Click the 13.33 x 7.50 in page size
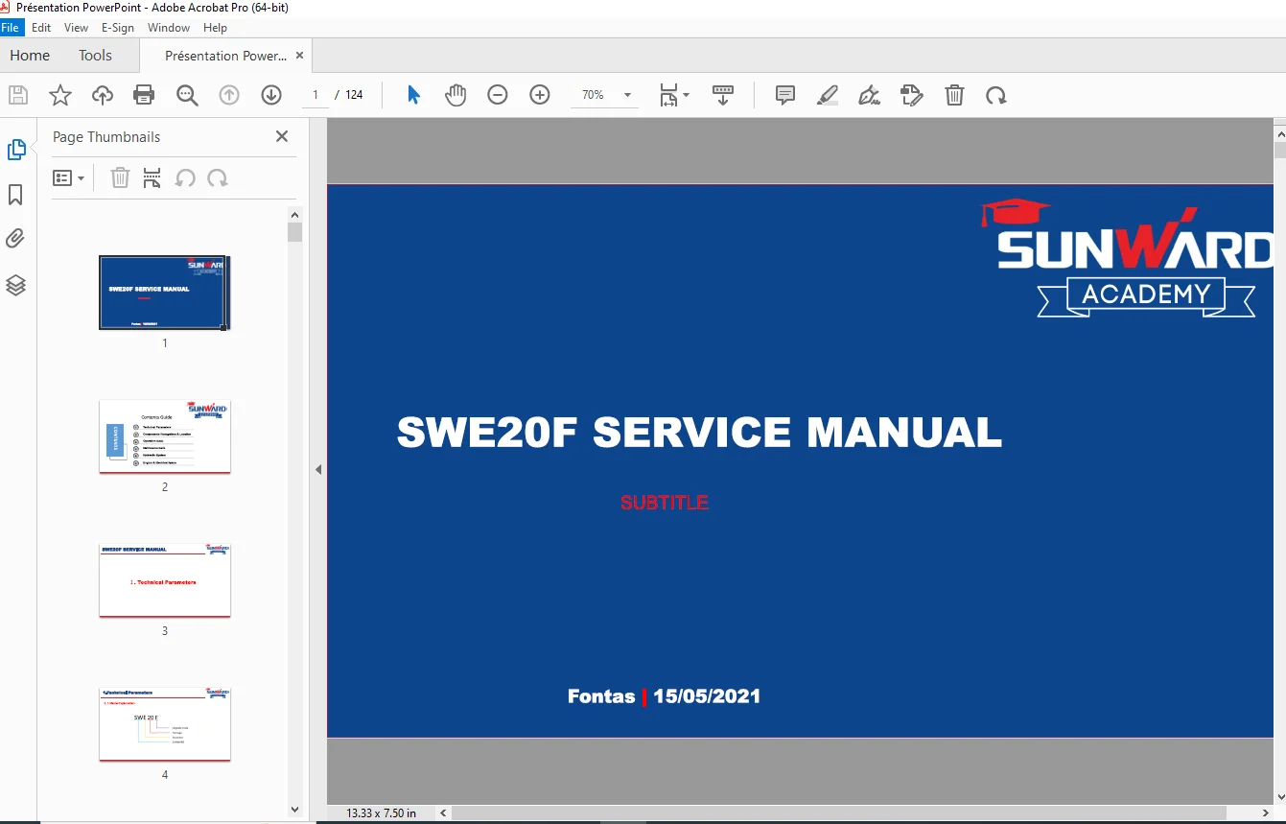1286x824 pixels. pyautogui.click(x=382, y=813)
